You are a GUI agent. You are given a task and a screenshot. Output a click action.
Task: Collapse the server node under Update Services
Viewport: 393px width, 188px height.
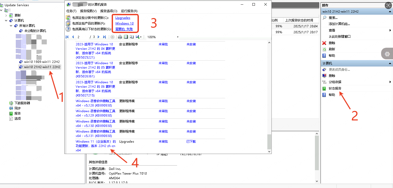click(x=2, y=10)
